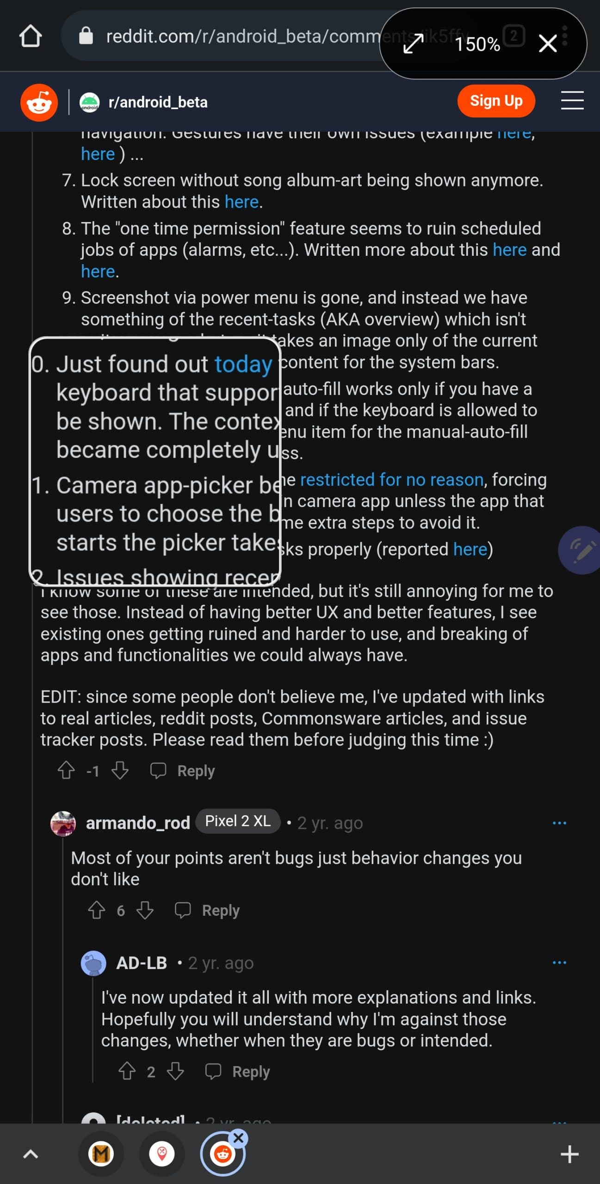This screenshot has width=600, height=1184.
Task: Open options menu for armando_rod's comment
Action: pyautogui.click(x=559, y=823)
